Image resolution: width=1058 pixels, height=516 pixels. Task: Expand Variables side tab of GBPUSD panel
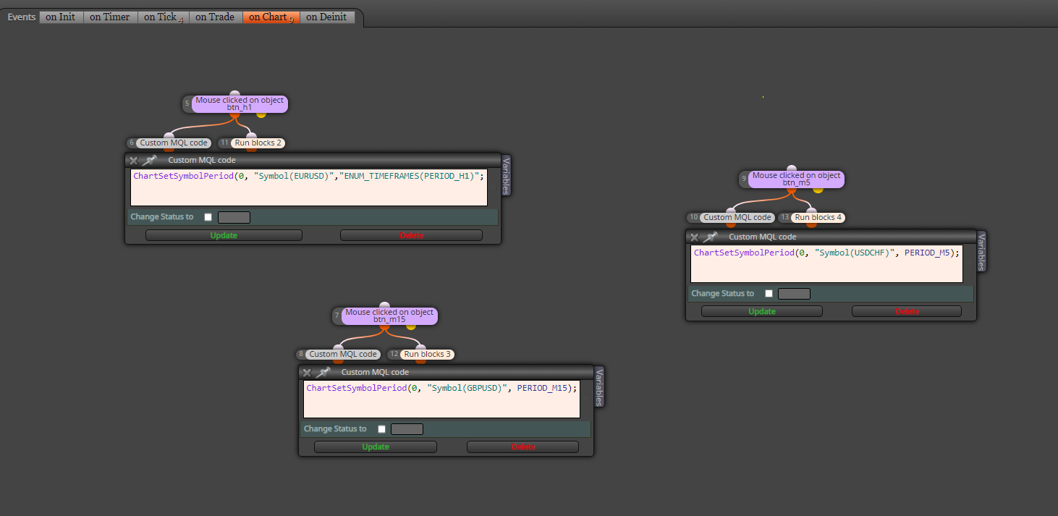point(598,387)
